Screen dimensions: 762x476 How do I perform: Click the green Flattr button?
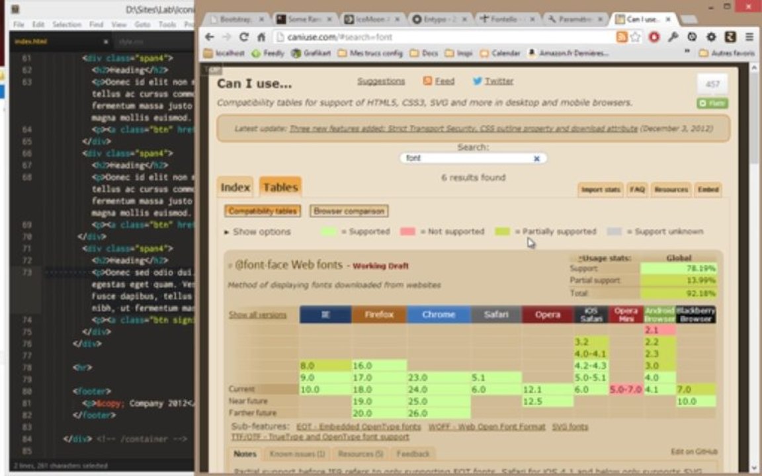[x=712, y=103]
